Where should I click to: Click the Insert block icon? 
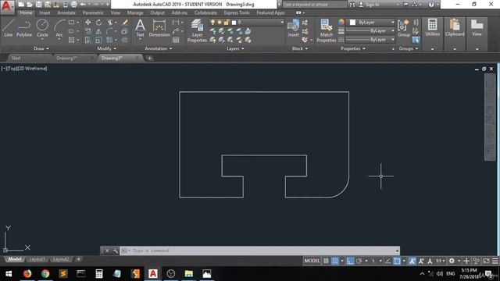294,28
